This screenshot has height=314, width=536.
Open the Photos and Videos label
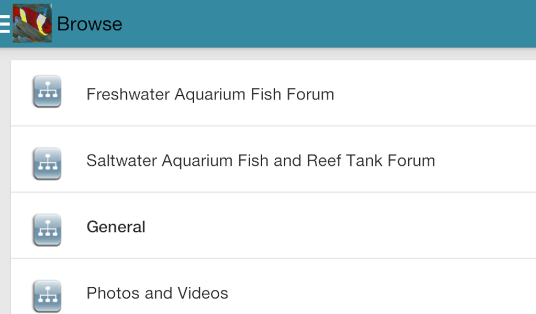pos(157,293)
